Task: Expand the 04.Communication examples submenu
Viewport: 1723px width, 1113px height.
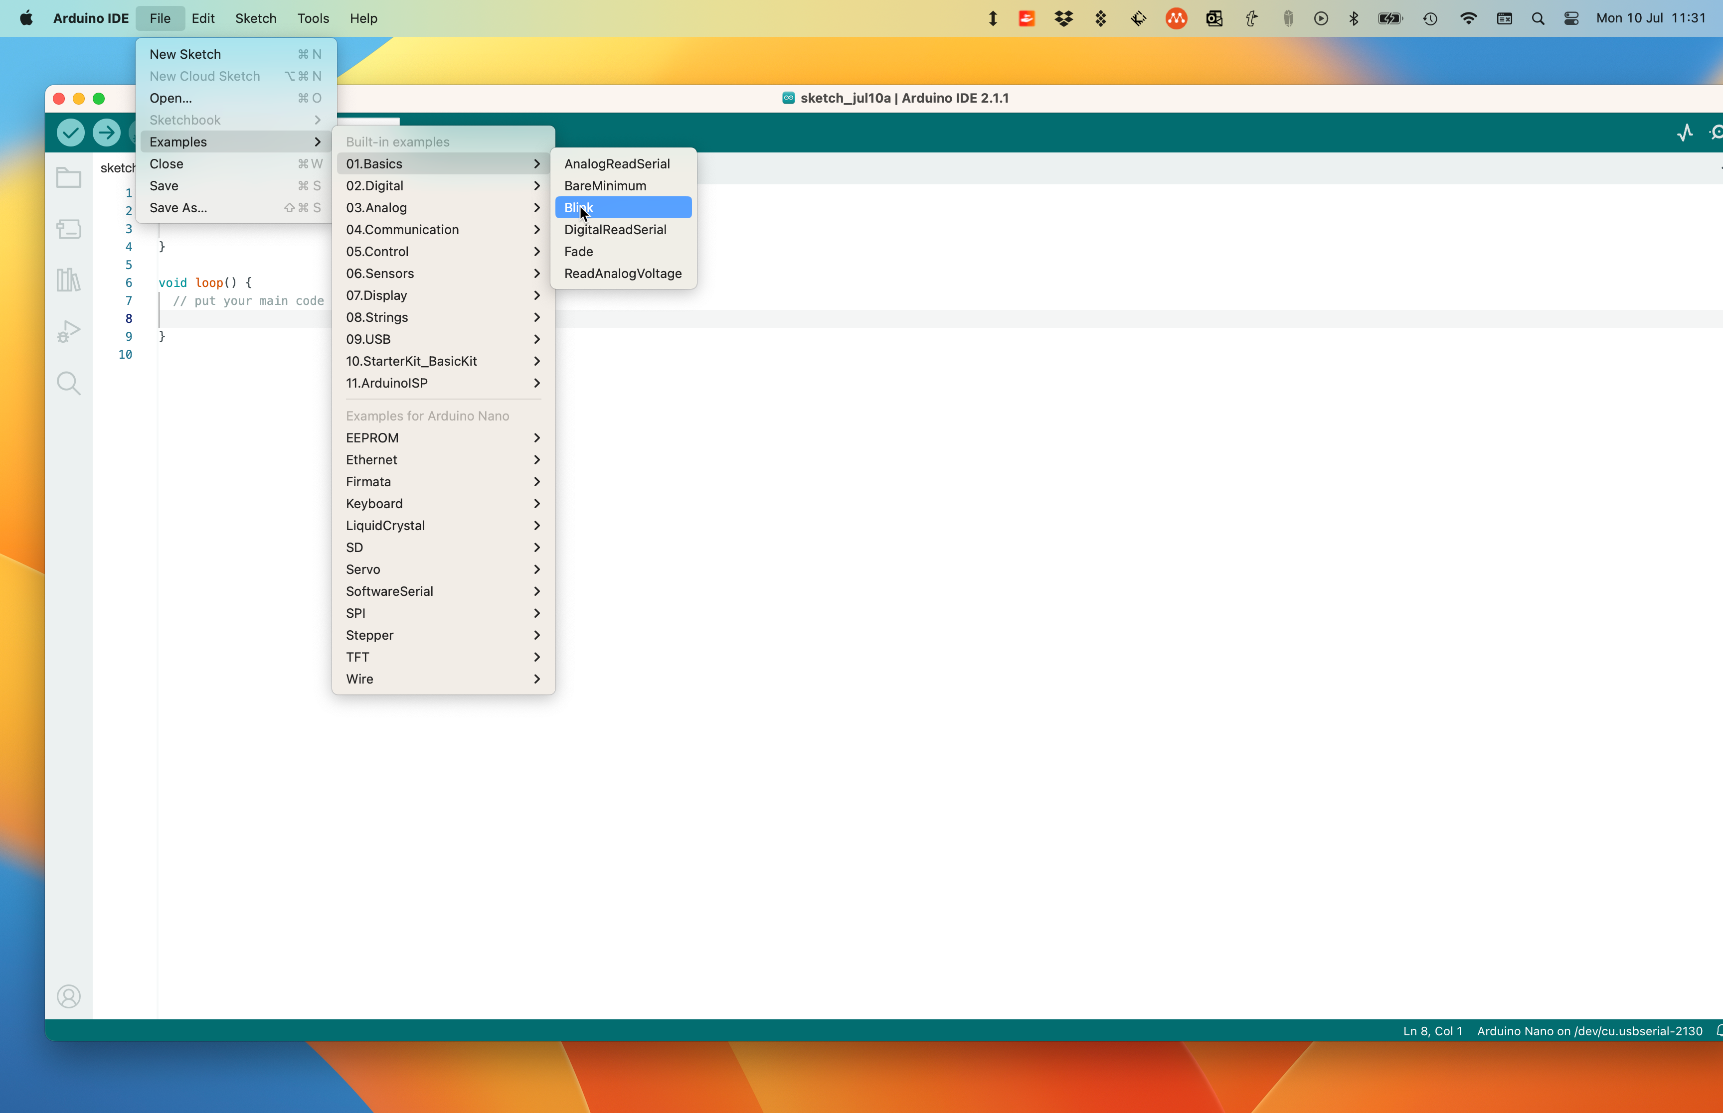Action: tap(443, 230)
